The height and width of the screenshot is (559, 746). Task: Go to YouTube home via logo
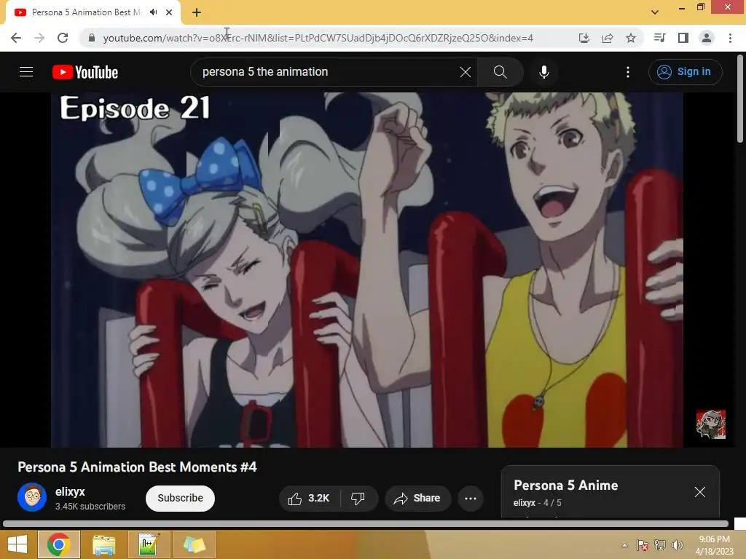click(x=85, y=72)
